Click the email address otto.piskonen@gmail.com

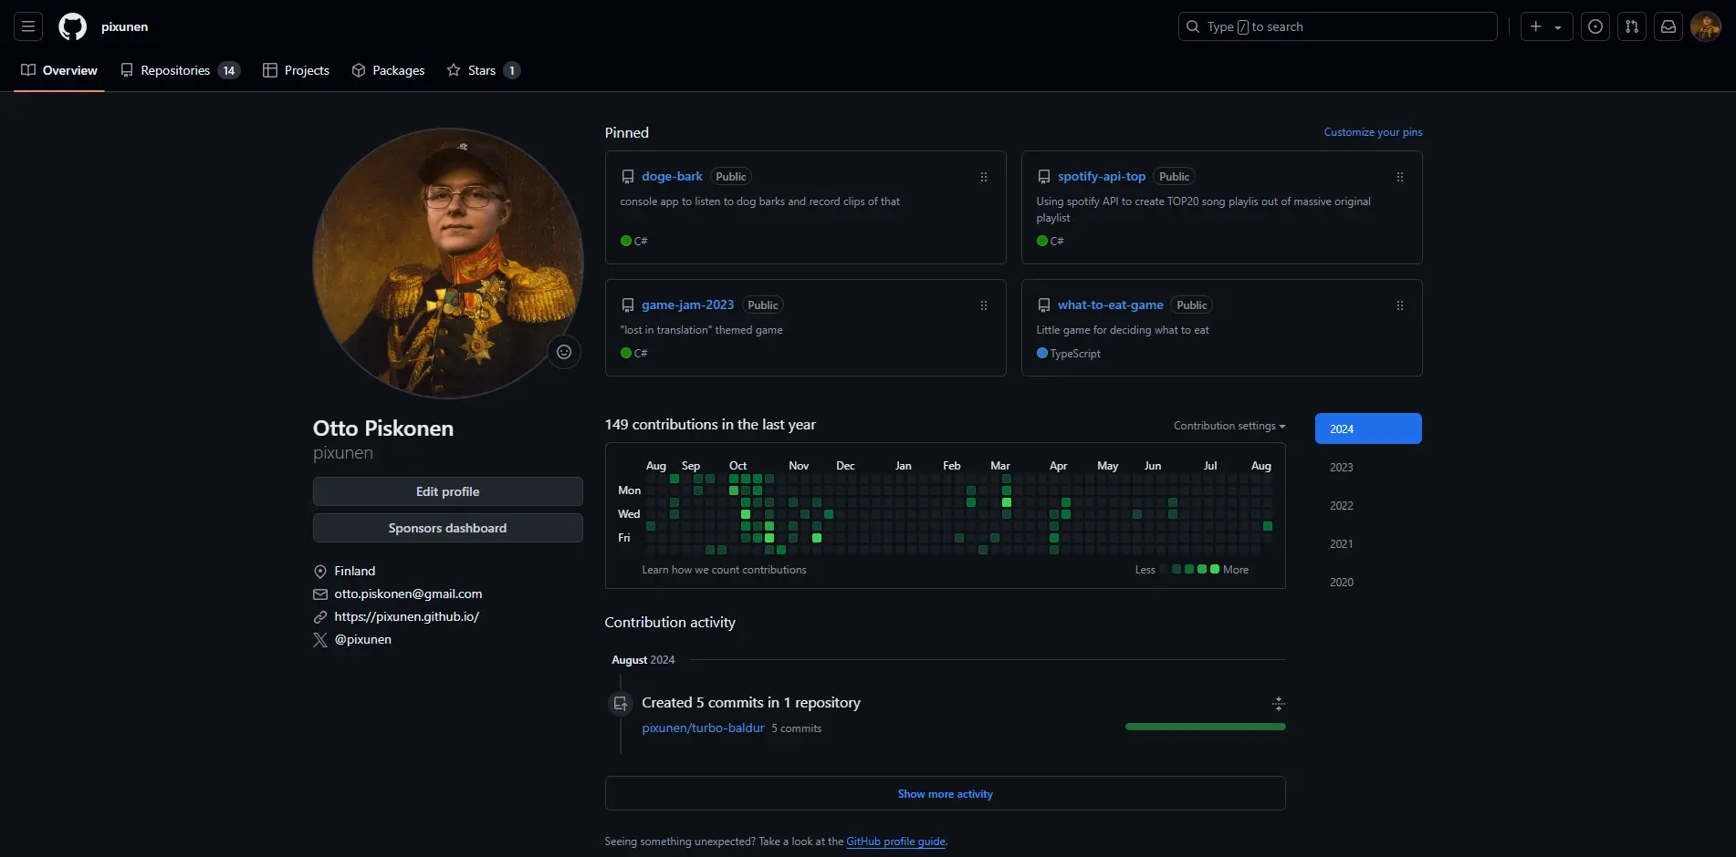pyautogui.click(x=408, y=594)
